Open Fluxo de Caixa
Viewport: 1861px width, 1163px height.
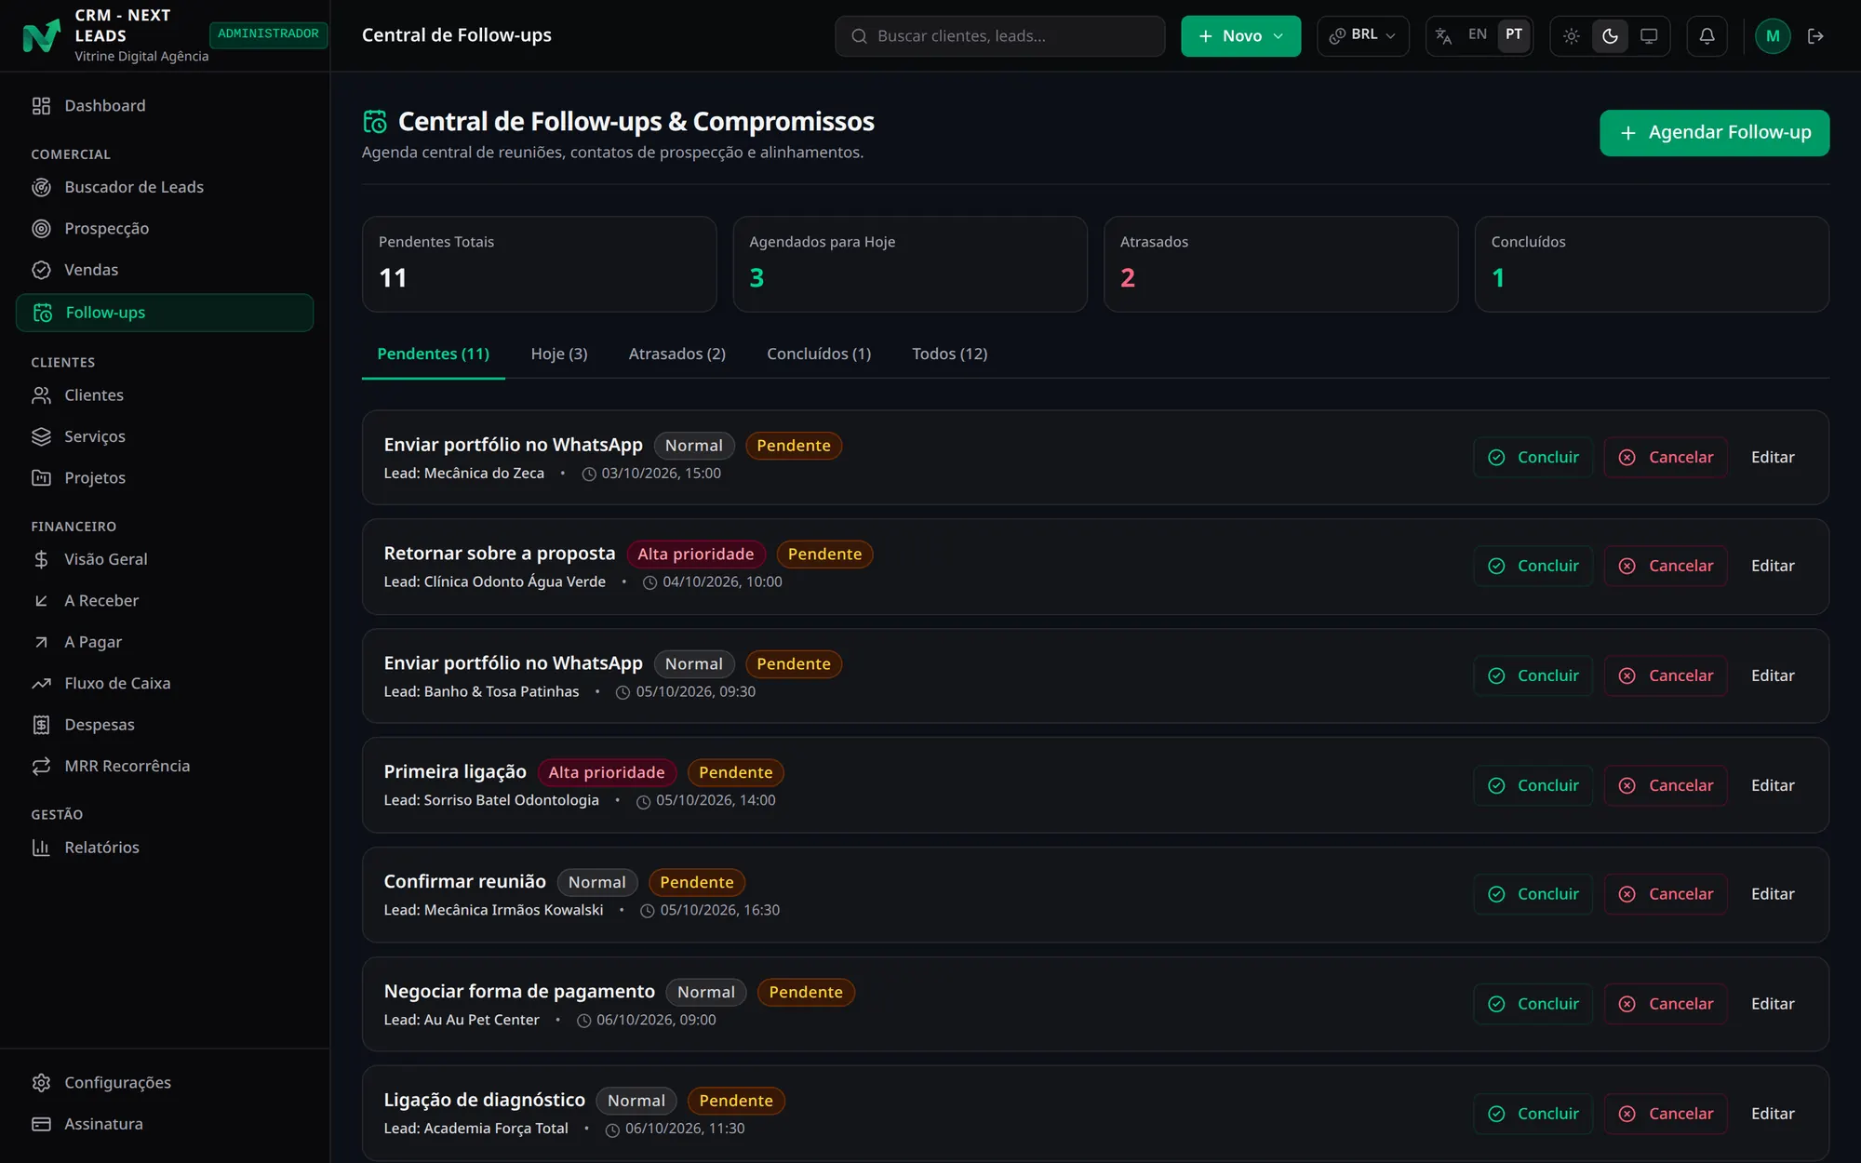[165, 684]
